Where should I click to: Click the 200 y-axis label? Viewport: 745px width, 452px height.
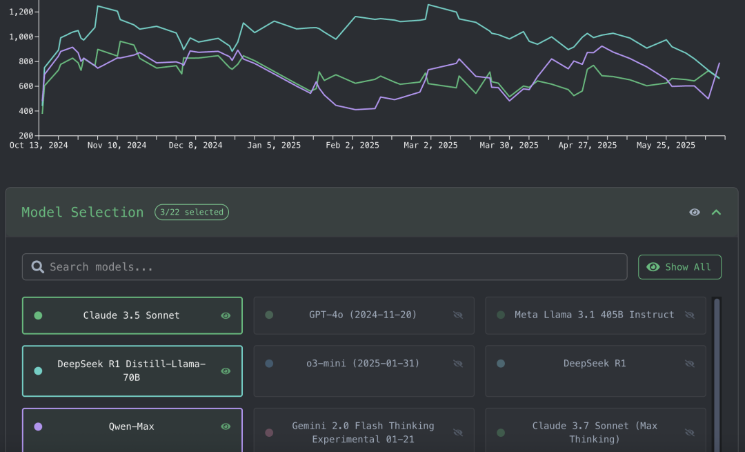click(x=26, y=135)
